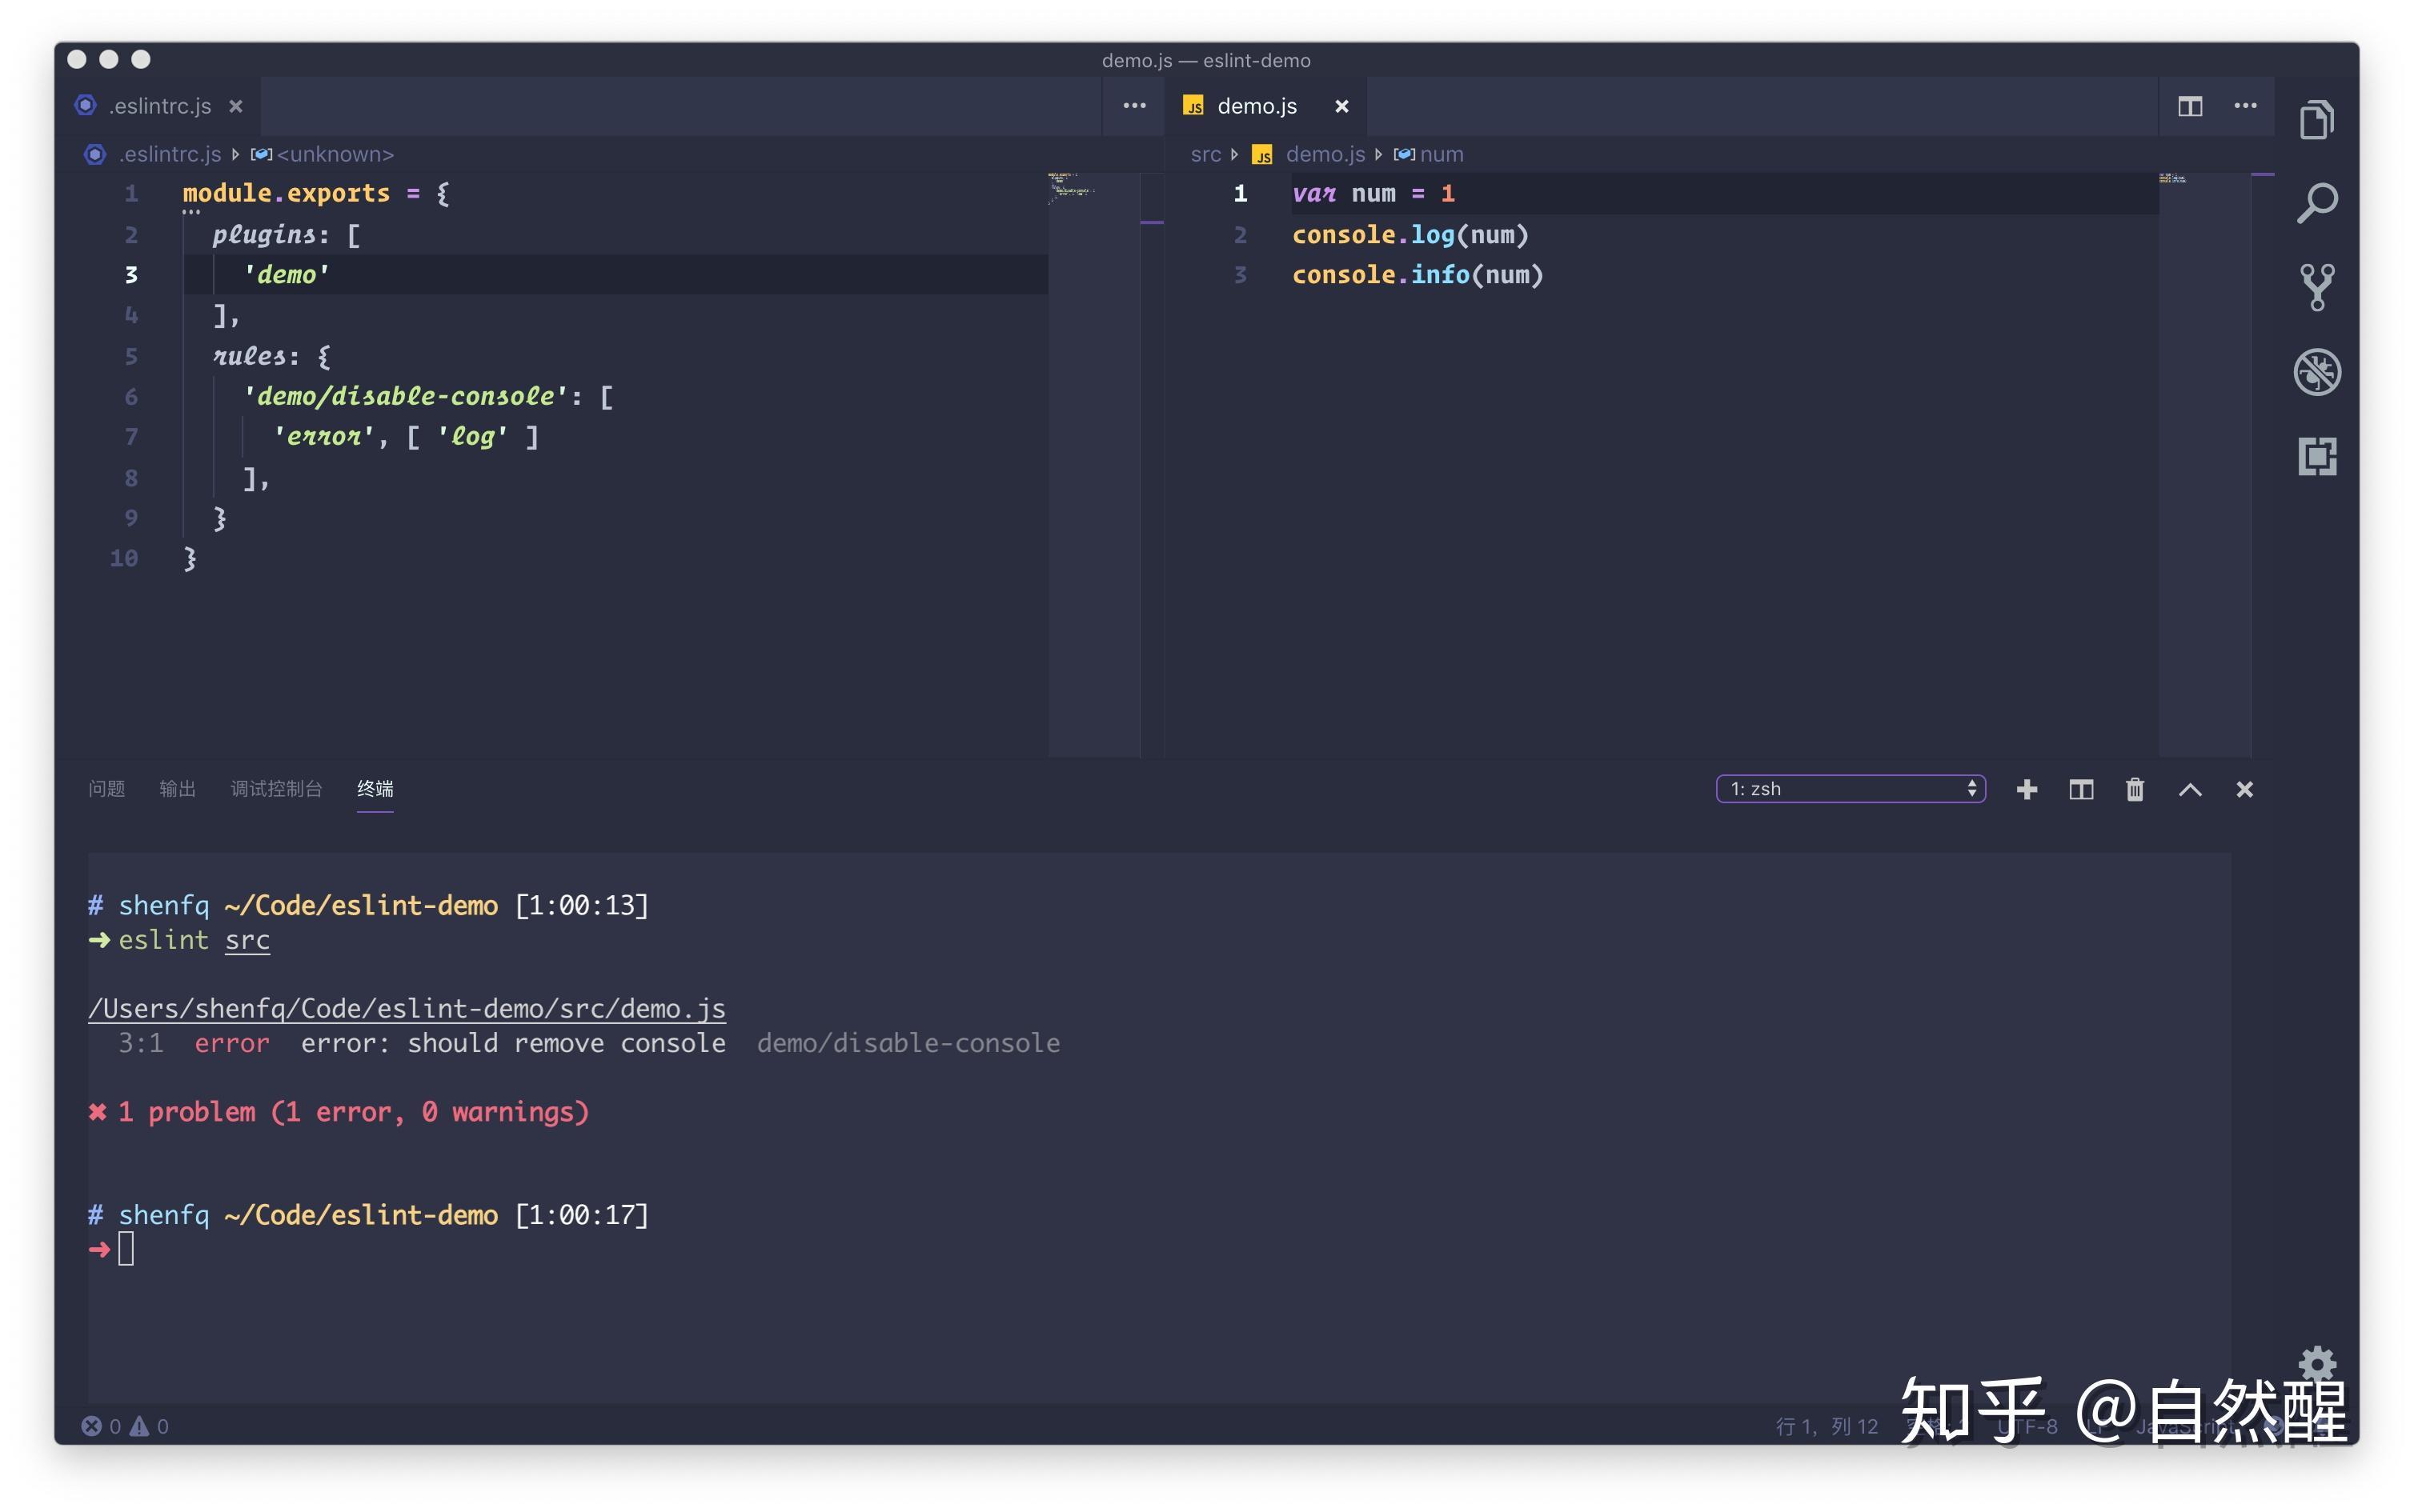Image resolution: width=2414 pixels, height=1512 pixels.
Task: Switch to the 问题 panel tab
Action: coord(106,789)
